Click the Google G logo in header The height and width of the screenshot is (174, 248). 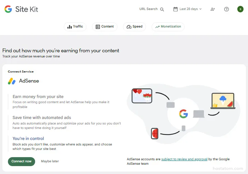[8, 9]
